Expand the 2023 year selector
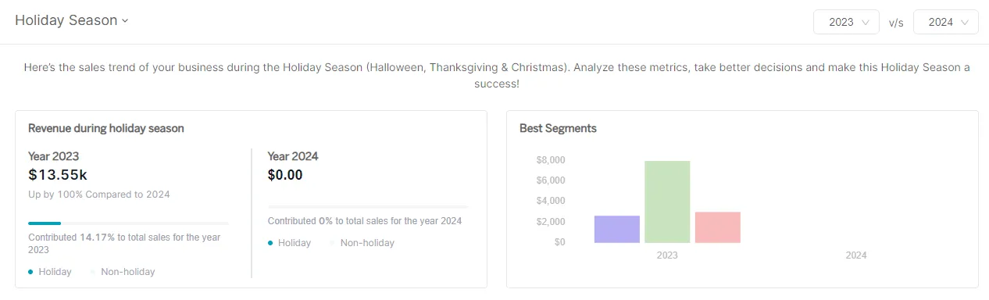The width and height of the screenshot is (989, 300). [846, 22]
